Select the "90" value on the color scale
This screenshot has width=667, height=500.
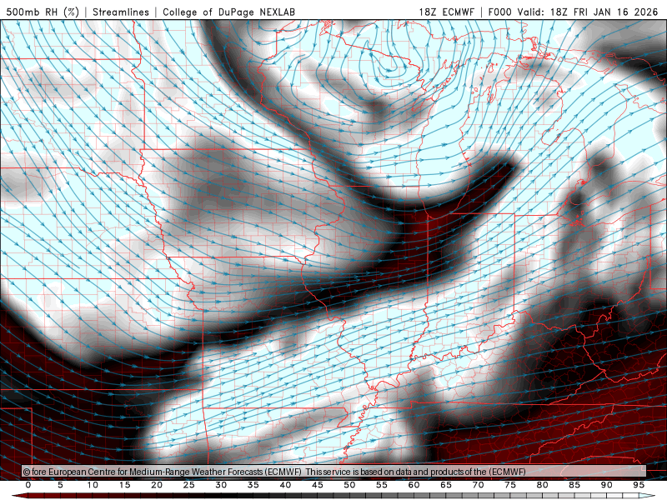pos(607,485)
